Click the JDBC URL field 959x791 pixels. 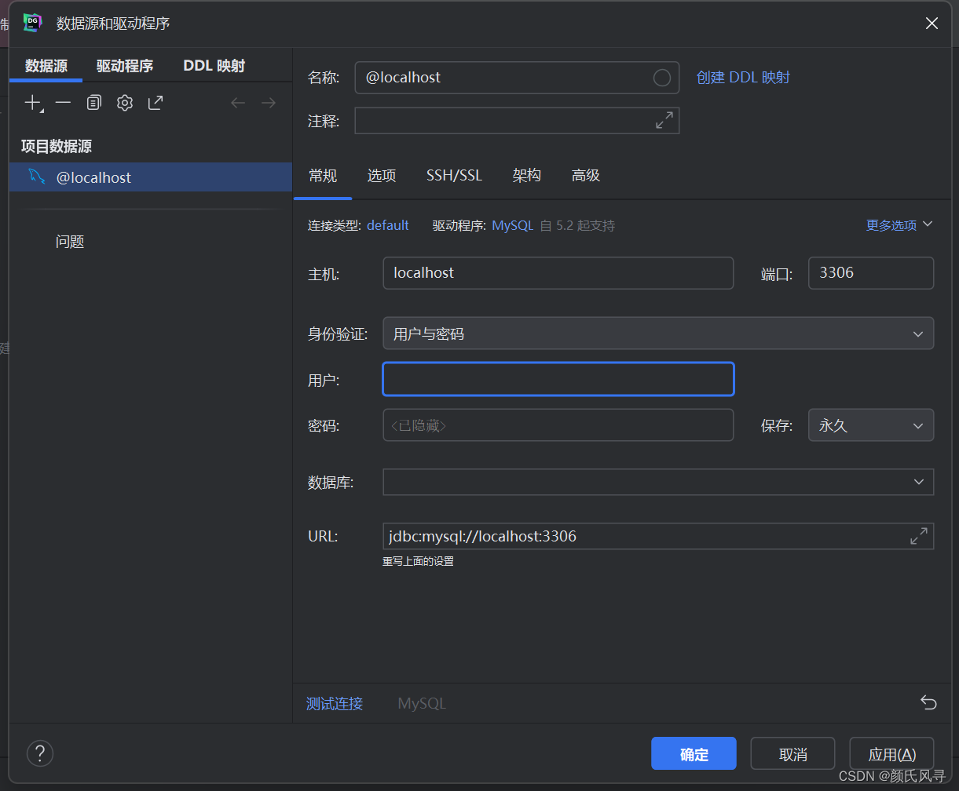pos(658,537)
